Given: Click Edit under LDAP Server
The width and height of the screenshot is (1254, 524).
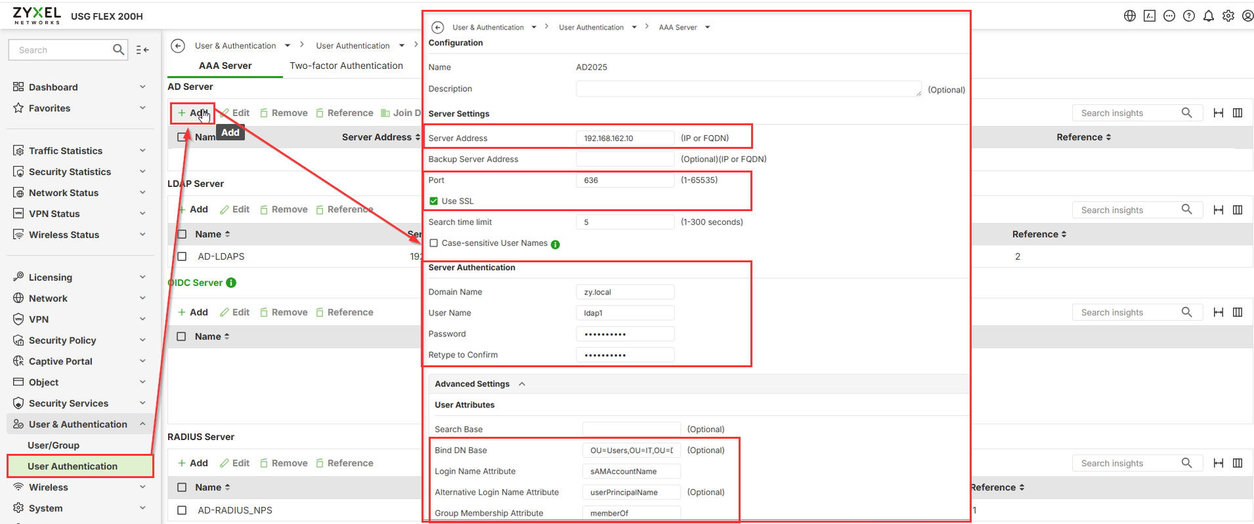Looking at the screenshot, I should tap(234, 209).
